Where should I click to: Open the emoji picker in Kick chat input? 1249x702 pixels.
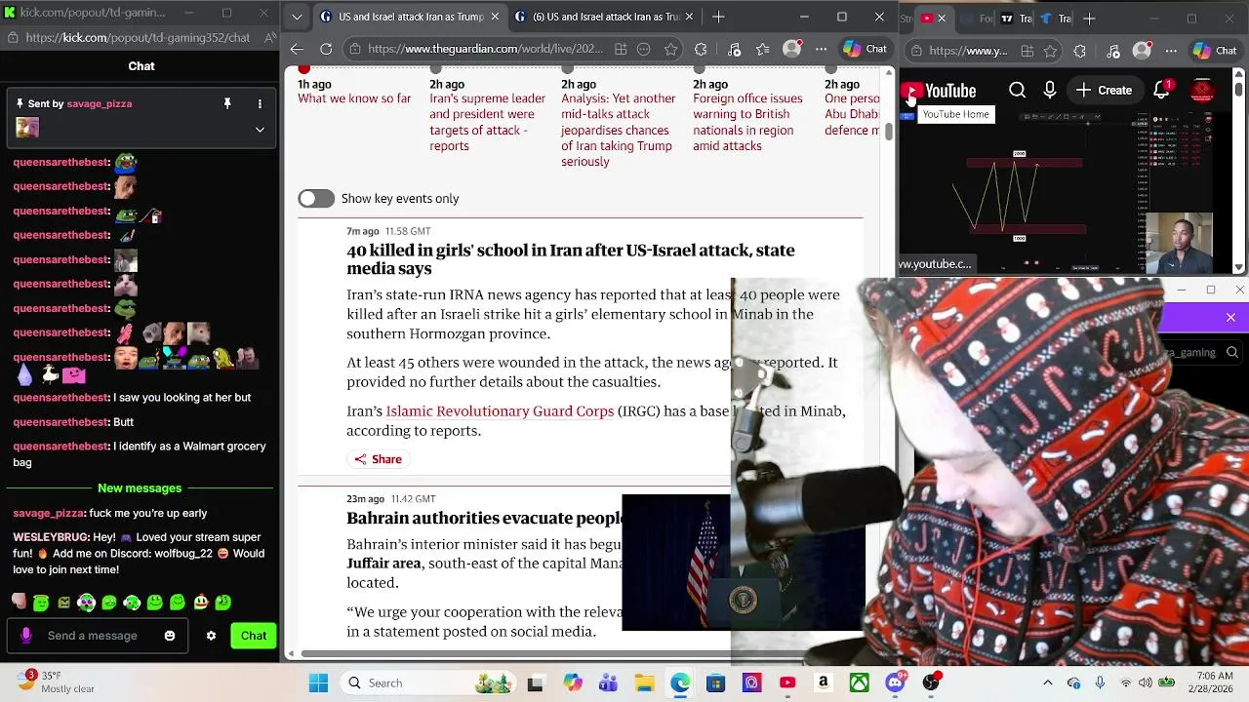click(170, 636)
